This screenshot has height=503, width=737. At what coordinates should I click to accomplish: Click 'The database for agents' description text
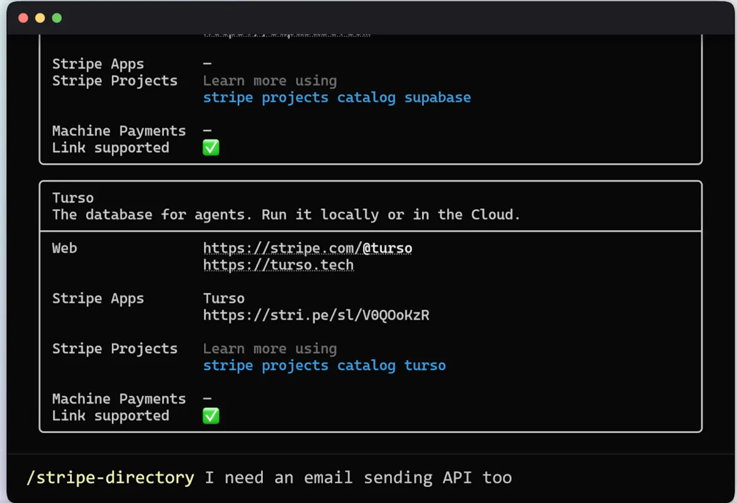coord(286,215)
